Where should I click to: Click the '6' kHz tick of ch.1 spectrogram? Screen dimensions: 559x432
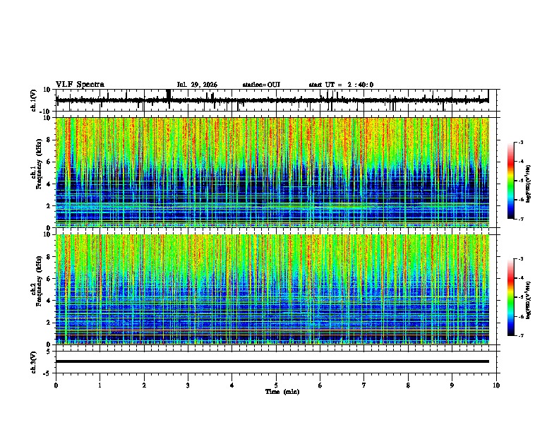coord(49,162)
